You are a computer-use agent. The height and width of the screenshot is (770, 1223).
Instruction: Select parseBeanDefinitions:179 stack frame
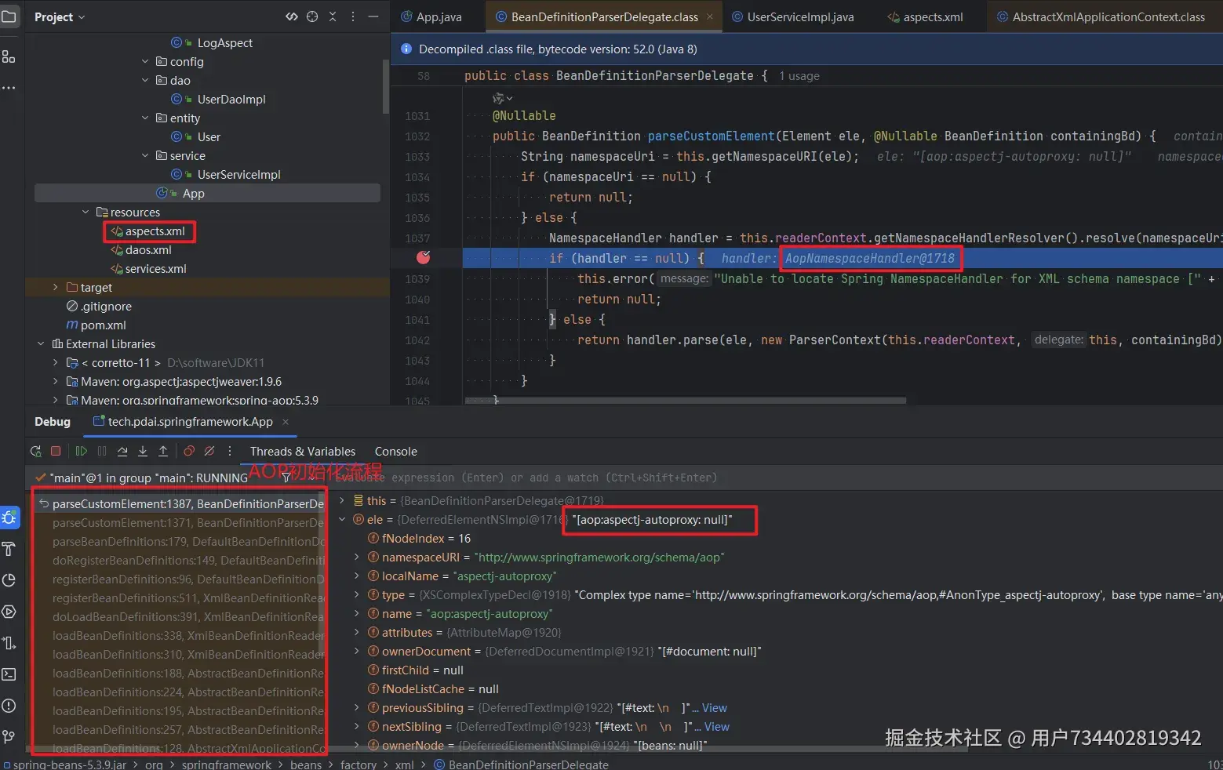188,541
